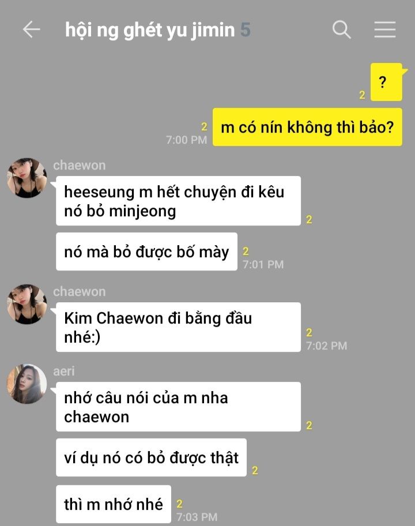Image resolution: width=415 pixels, height=526 pixels.
Task: Tap the 'thì m nhớ nhé' message
Action: (114, 504)
